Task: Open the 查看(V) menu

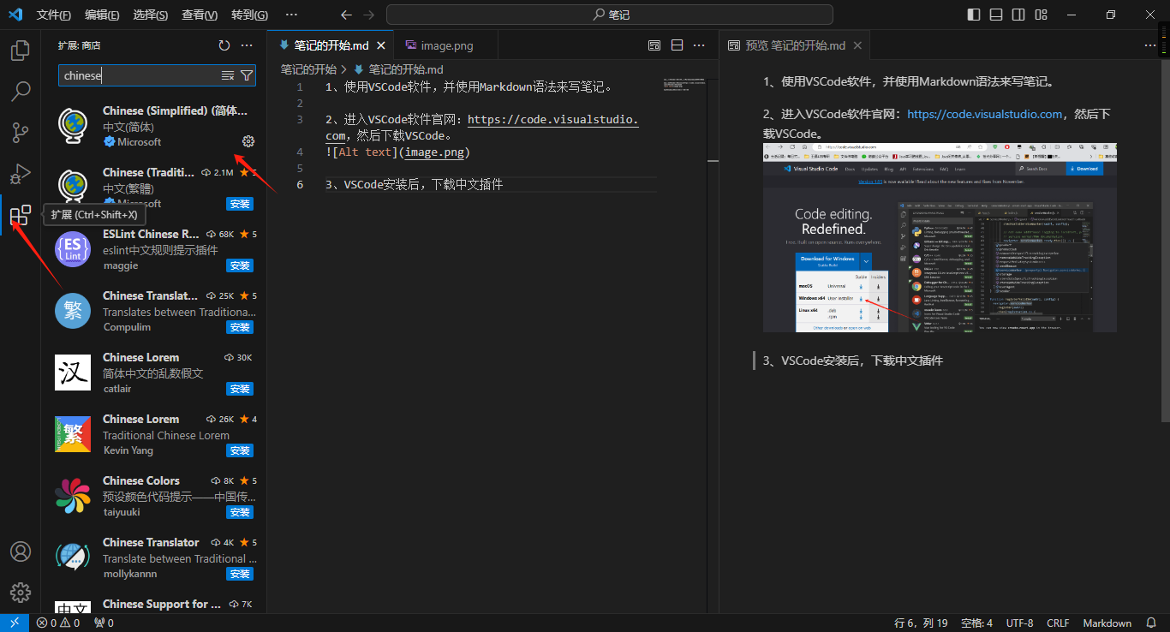Action: point(200,15)
